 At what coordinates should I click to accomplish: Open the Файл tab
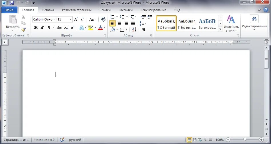[9, 10]
